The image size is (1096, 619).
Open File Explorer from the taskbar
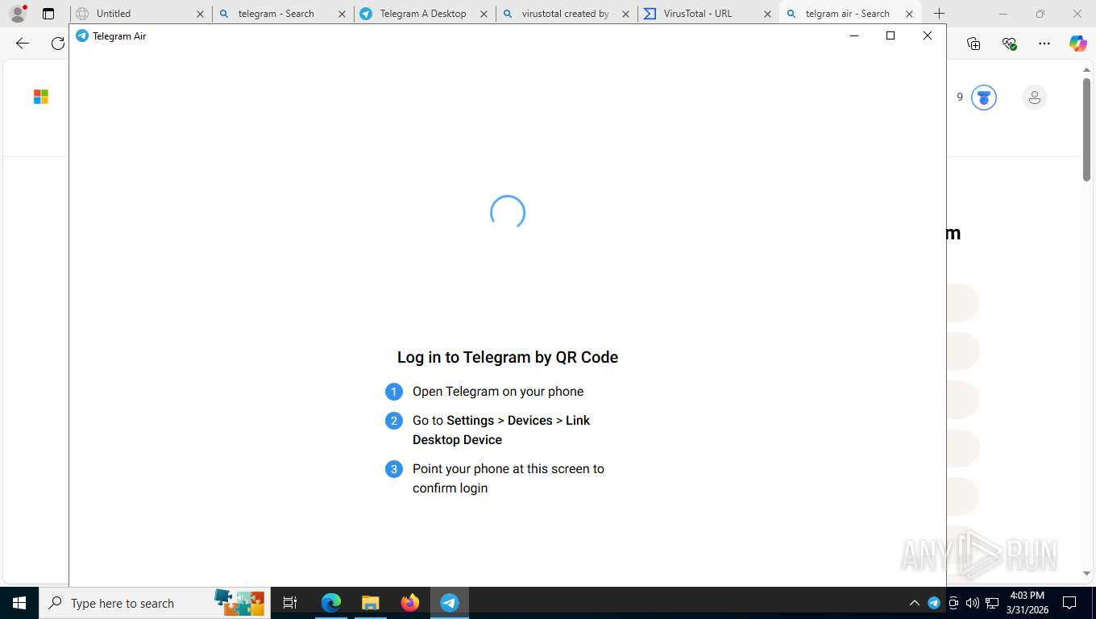tap(371, 603)
